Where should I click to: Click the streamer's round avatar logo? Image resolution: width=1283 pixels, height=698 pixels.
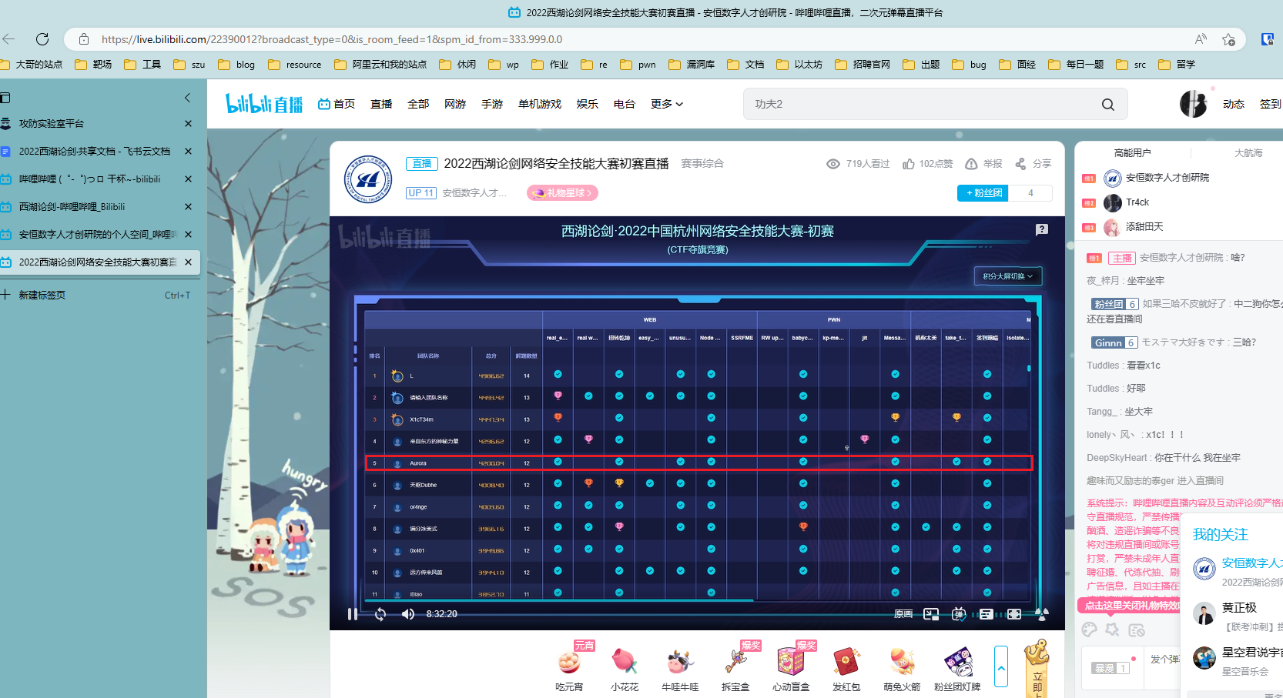coord(368,179)
